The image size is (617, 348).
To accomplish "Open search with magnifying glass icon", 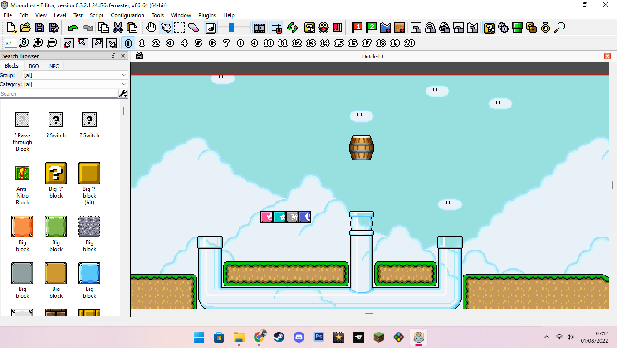I will 559,28.
